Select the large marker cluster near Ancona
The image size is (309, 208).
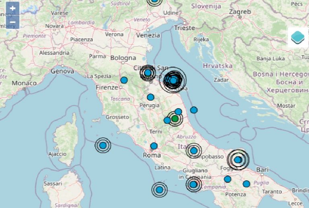click(173, 80)
